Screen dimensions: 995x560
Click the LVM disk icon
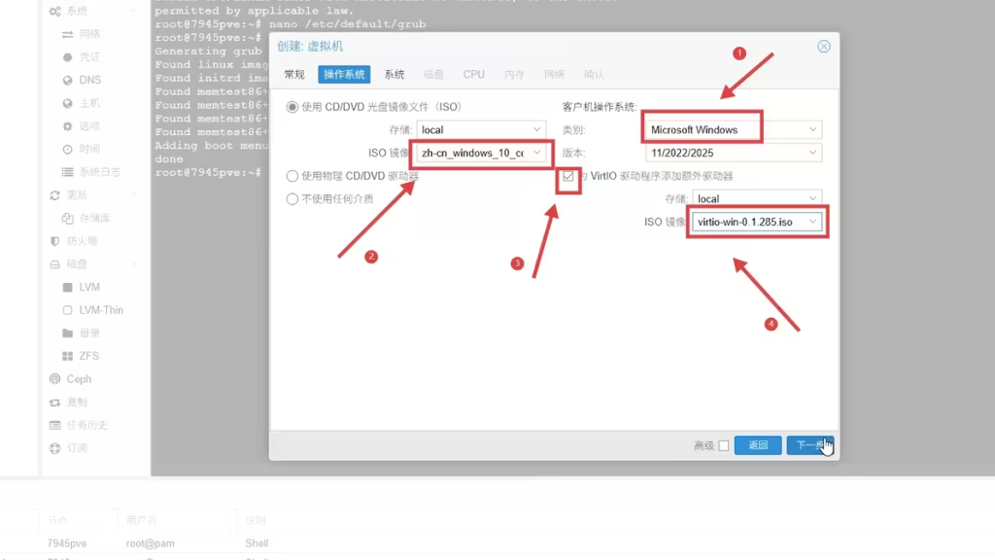tap(68, 287)
